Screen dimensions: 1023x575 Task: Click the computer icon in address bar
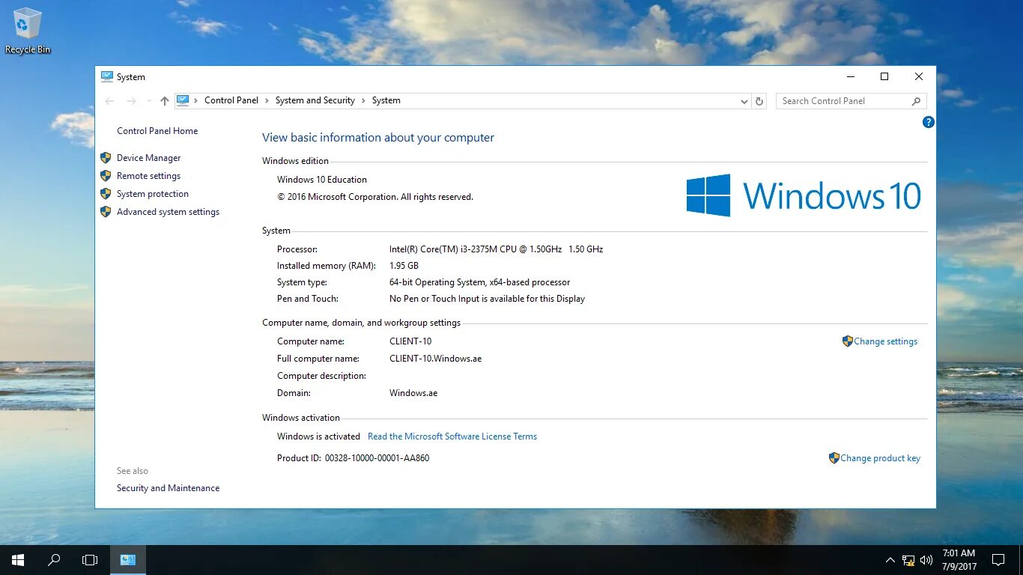(183, 100)
